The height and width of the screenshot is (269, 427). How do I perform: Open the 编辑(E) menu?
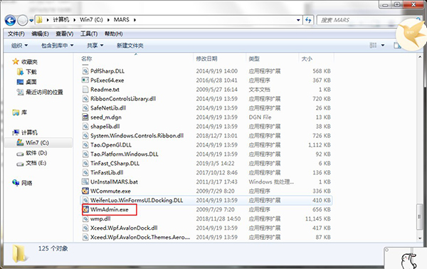coord(40,33)
